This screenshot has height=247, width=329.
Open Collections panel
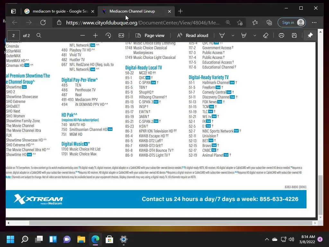pyautogui.click(x=269, y=23)
